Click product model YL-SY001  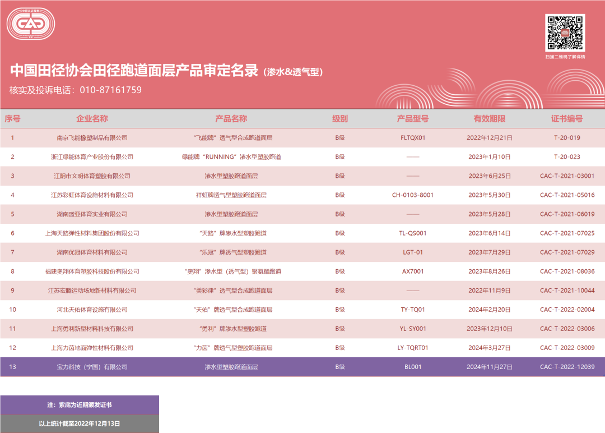point(413,329)
